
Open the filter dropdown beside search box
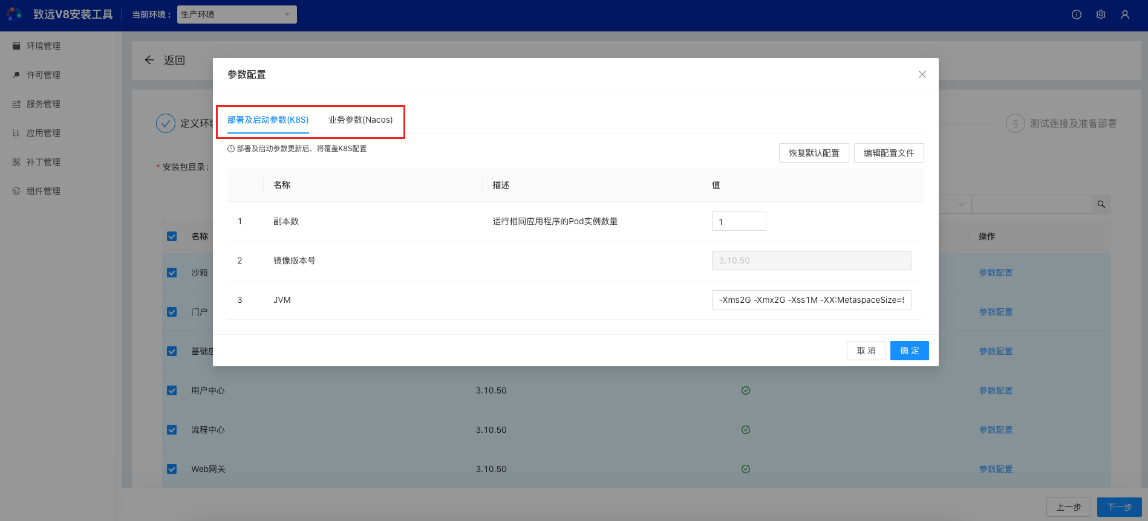click(x=960, y=204)
